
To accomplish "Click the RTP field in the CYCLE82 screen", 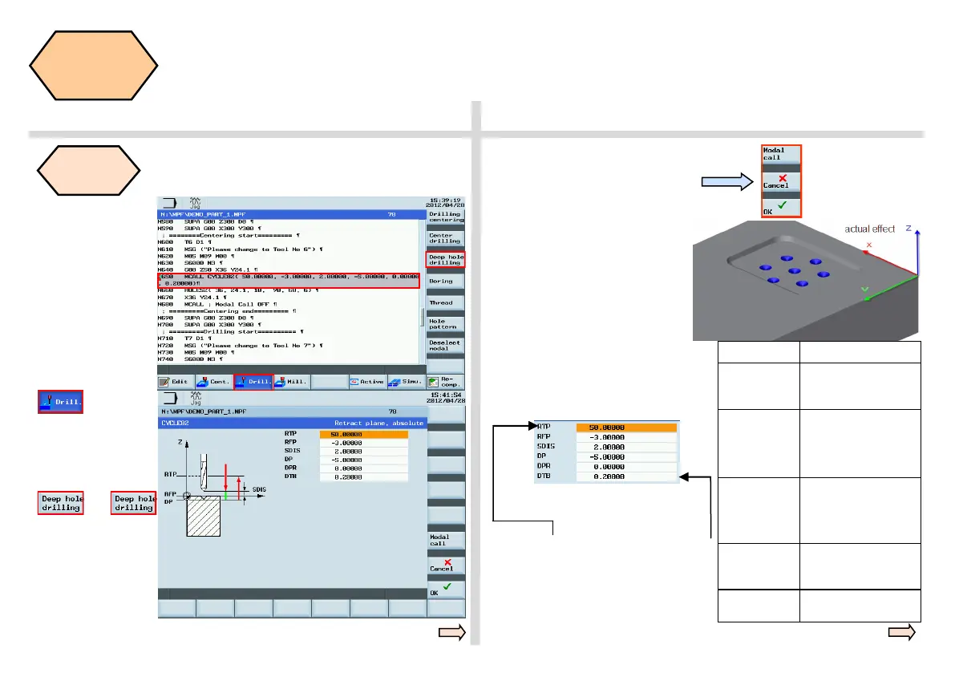I will click(363, 434).
